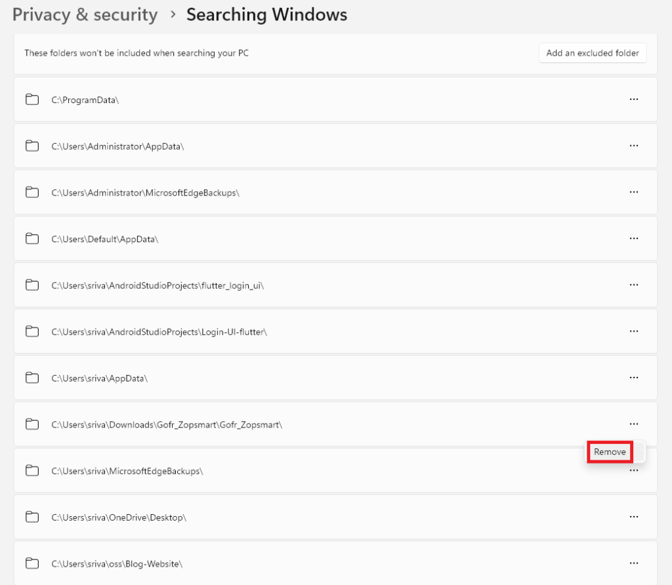Open options for oss\Blog-Website folder
This screenshot has width=672, height=585.
633,563
